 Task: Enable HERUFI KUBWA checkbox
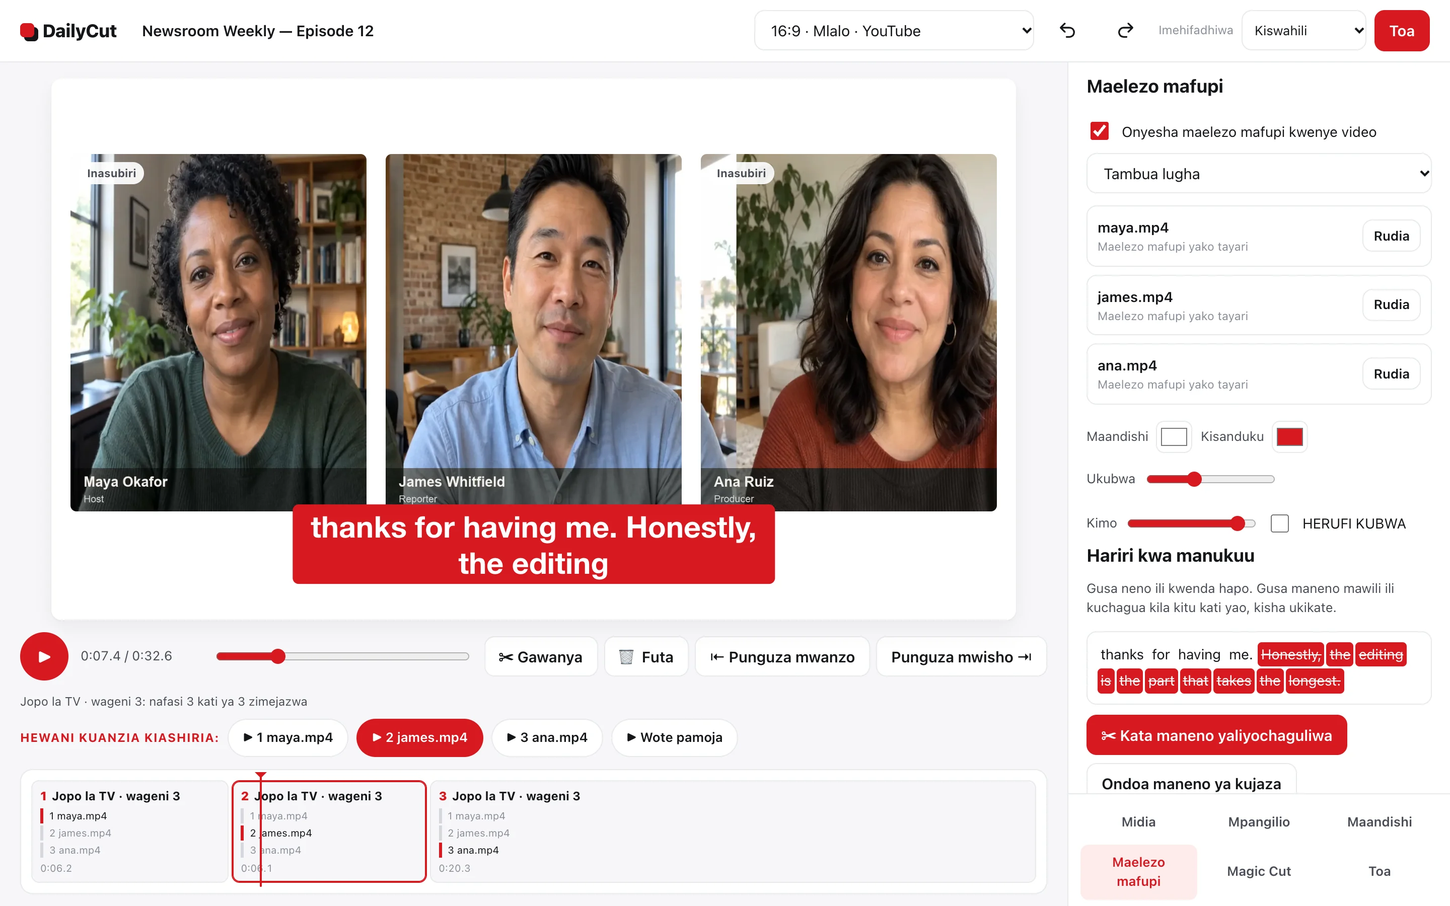coord(1280,523)
